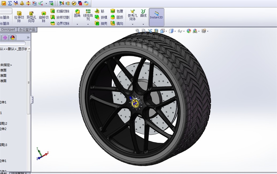
Task: Click the 镜向 mirror feature
Action: (117, 23)
